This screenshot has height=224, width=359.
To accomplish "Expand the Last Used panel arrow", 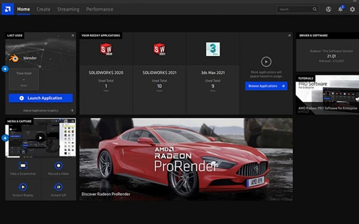I will [x=72, y=36].
